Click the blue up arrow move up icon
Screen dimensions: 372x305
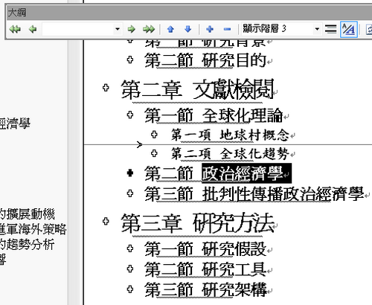[x=170, y=29]
